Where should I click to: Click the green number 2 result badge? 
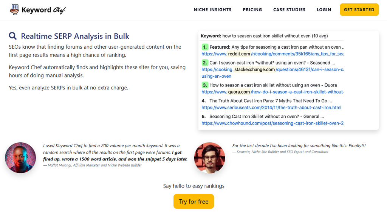pos(205,63)
